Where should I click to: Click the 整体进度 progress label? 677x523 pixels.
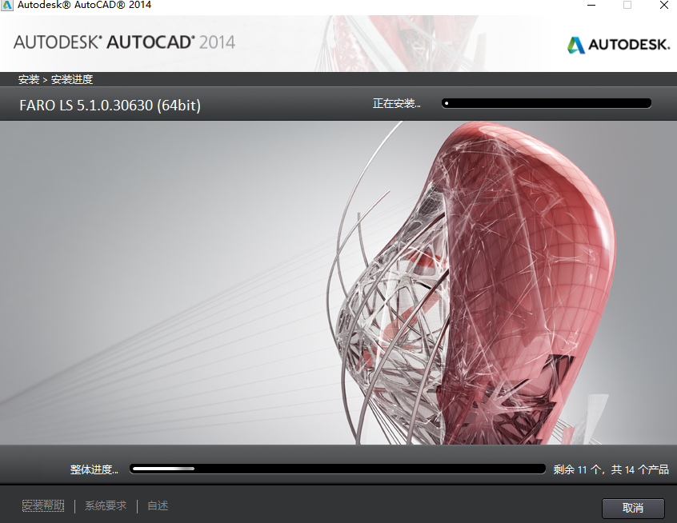tap(94, 469)
